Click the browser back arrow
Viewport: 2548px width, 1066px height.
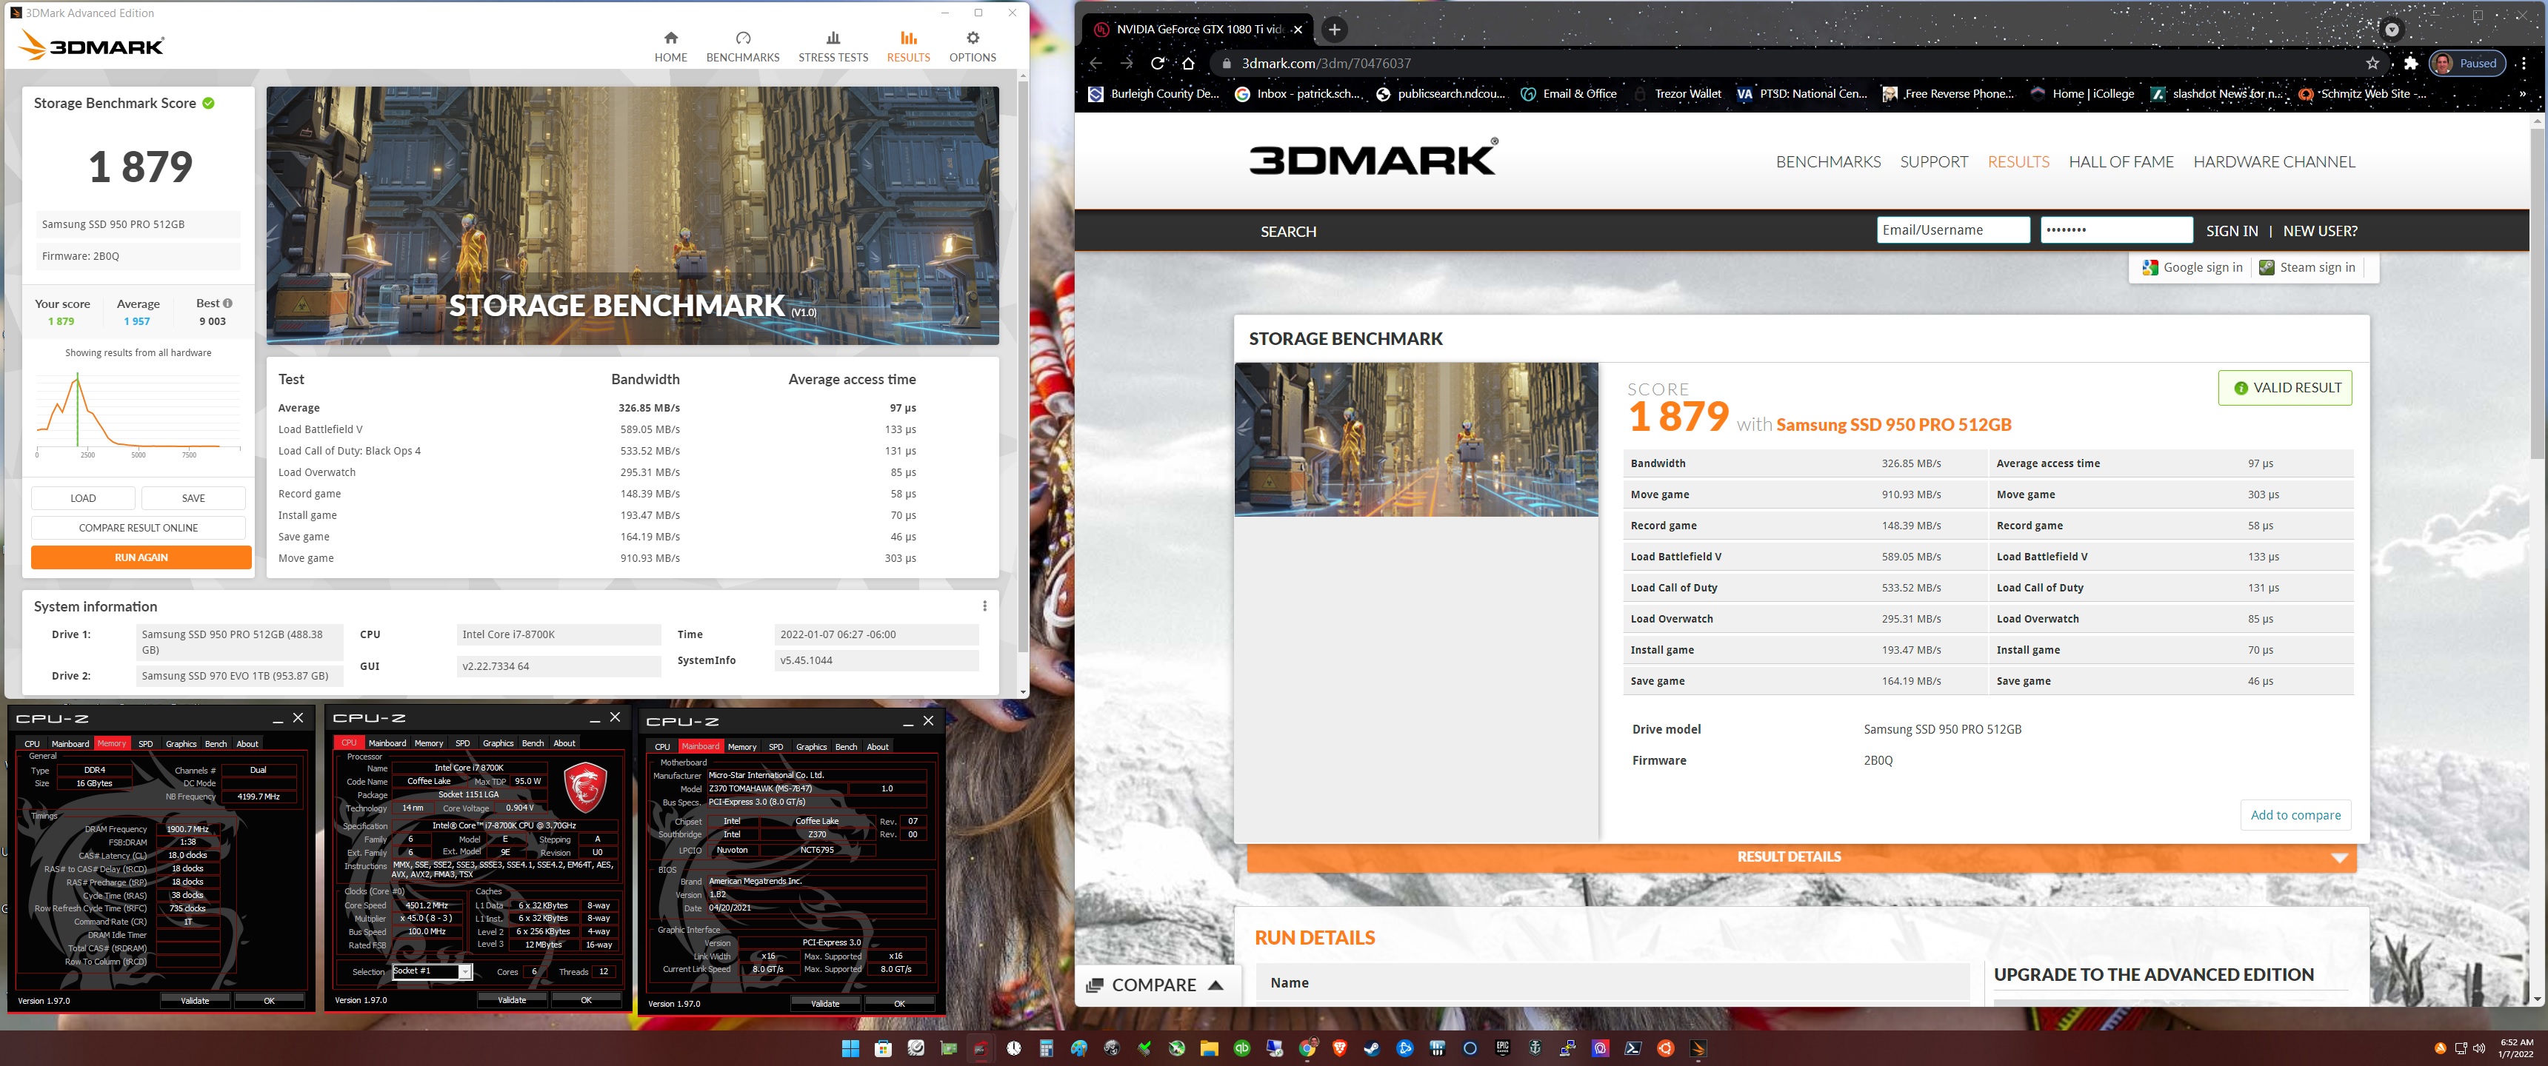click(1096, 63)
